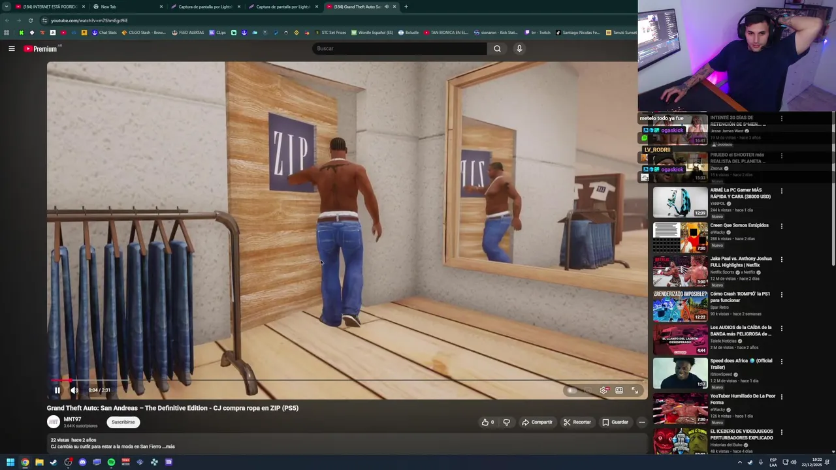
Task: Open the tab search dropdown arrow
Action: (6, 7)
